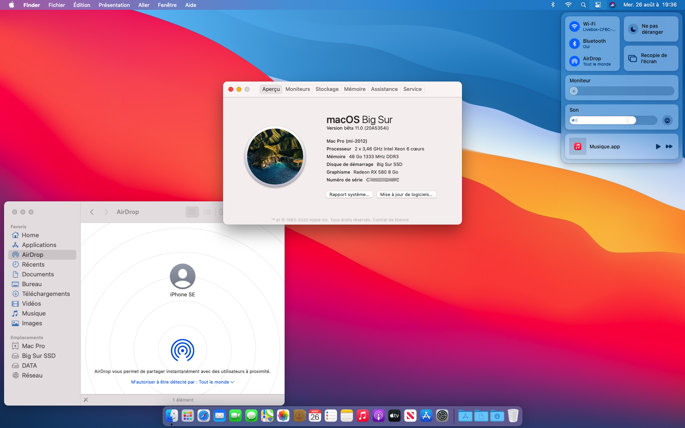Open Launchpad from the Dock
This screenshot has width=685, height=428.
point(188,416)
